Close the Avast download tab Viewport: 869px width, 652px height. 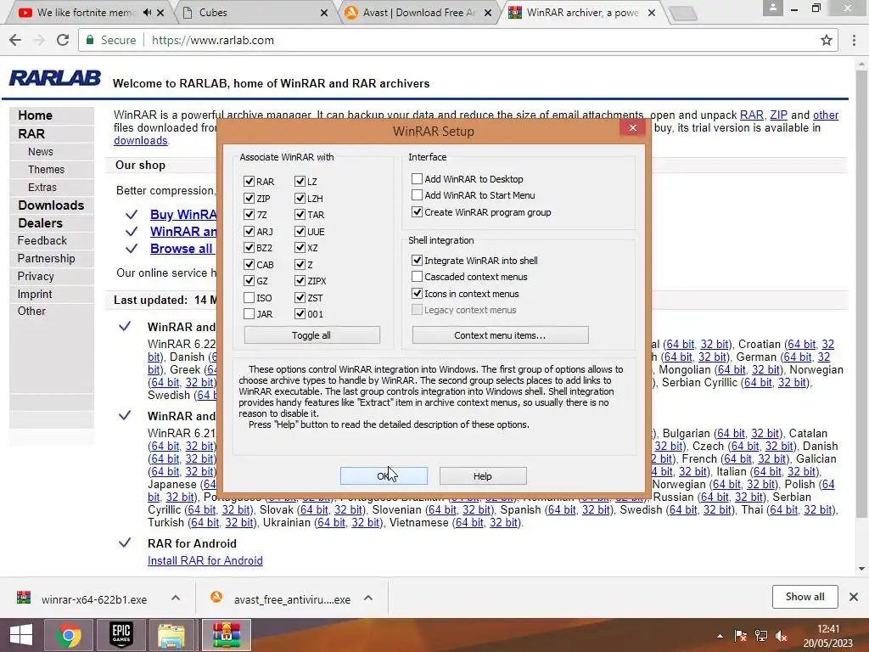488,13
